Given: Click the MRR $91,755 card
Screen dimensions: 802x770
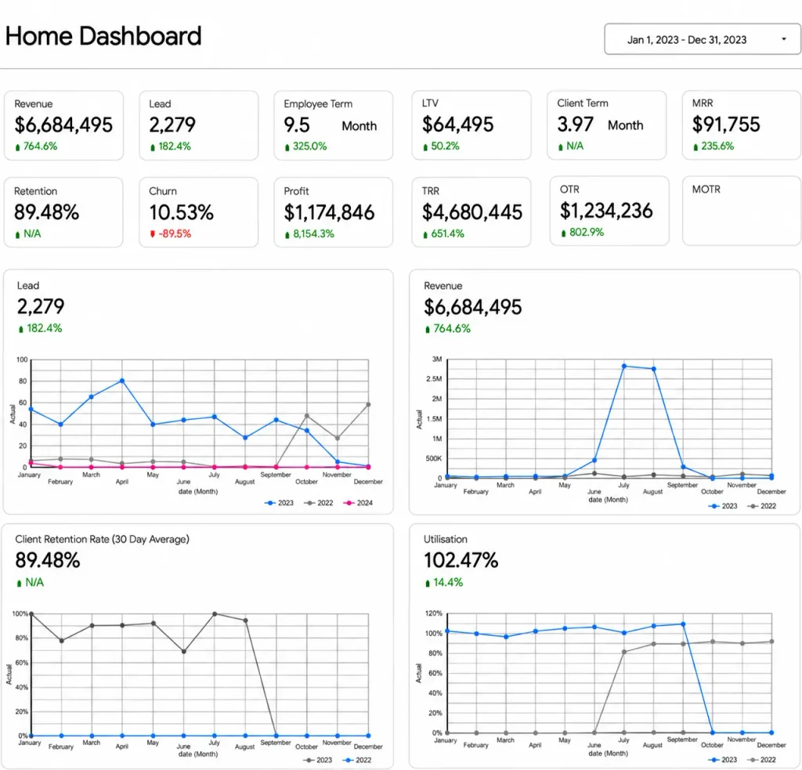Looking at the screenshot, I should pyautogui.click(x=741, y=125).
